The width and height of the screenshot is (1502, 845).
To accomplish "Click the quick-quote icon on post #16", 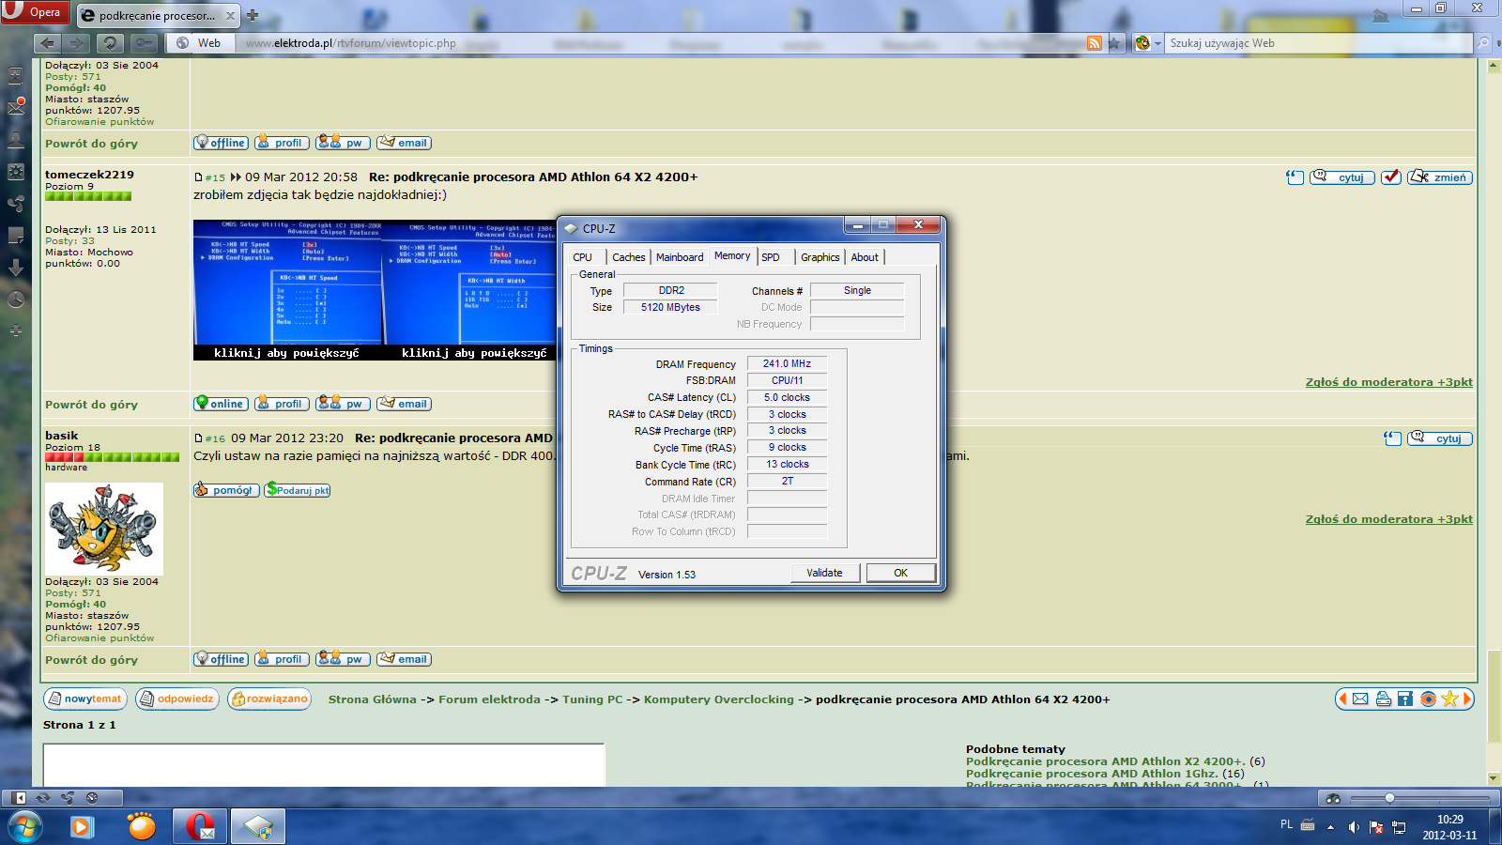I will pyautogui.click(x=1392, y=438).
